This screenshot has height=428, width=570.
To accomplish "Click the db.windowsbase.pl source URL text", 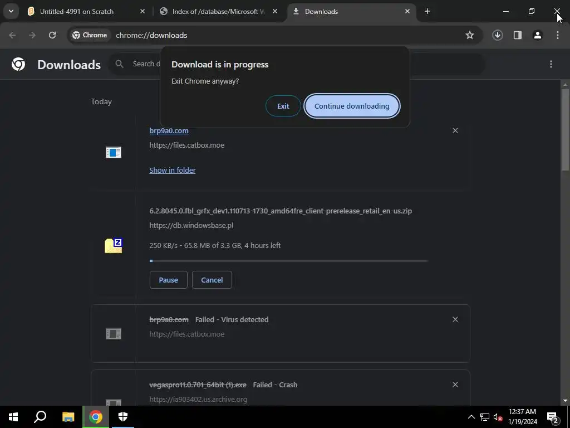I will [x=191, y=225].
